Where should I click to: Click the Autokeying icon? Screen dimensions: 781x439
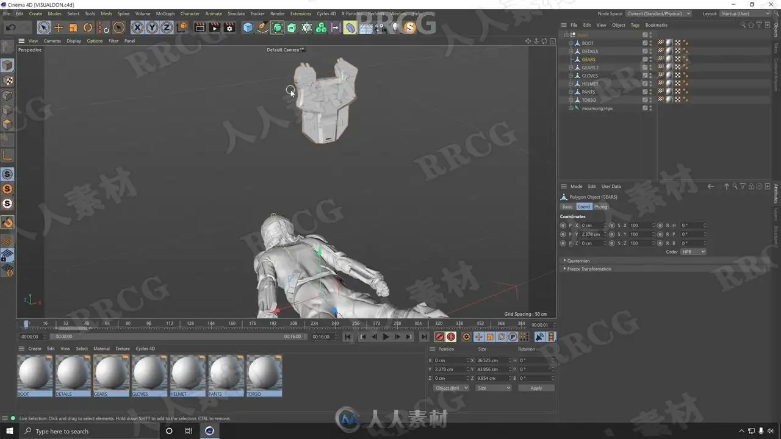click(x=451, y=337)
